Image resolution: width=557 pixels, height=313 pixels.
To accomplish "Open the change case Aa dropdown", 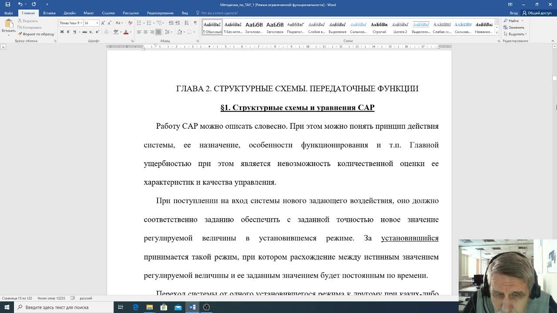I will click(x=119, y=23).
